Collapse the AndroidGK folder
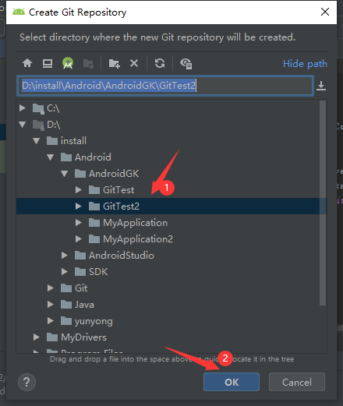343x406 pixels. [64, 174]
